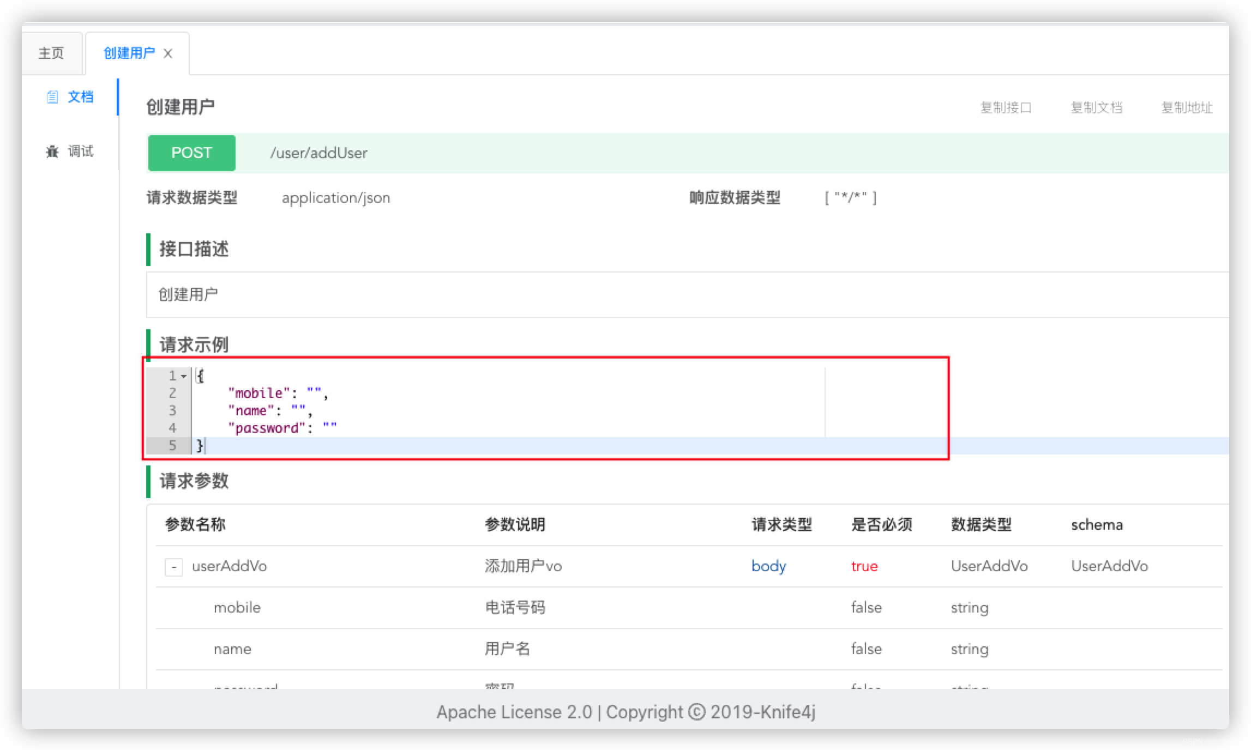Viewport: 1251px width, 751px height.
Task: Click 复制地址 link
Action: (1187, 107)
